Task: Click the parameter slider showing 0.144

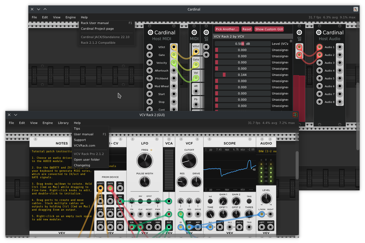Action: coord(243,75)
